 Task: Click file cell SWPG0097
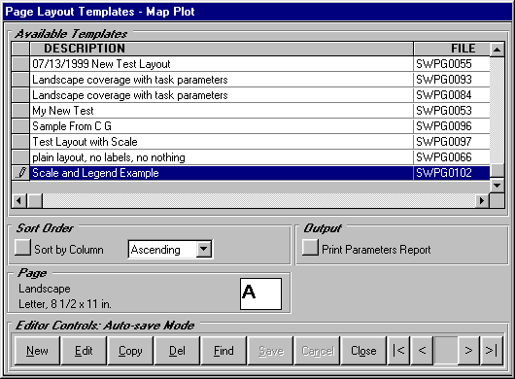(452, 142)
